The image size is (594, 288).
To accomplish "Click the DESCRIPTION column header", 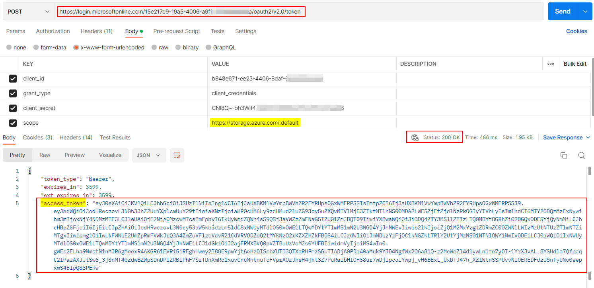I will (418, 64).
